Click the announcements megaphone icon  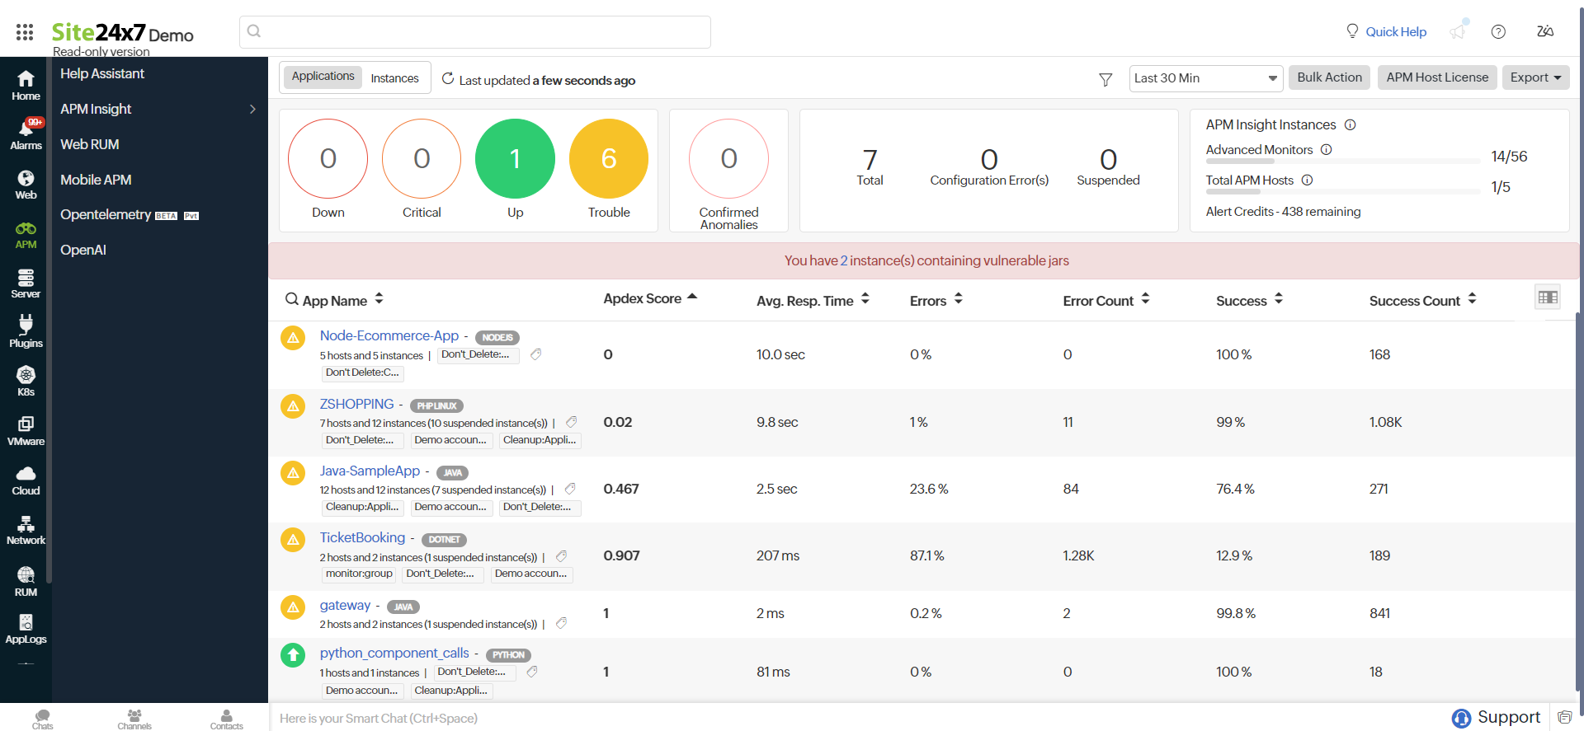1458,31
